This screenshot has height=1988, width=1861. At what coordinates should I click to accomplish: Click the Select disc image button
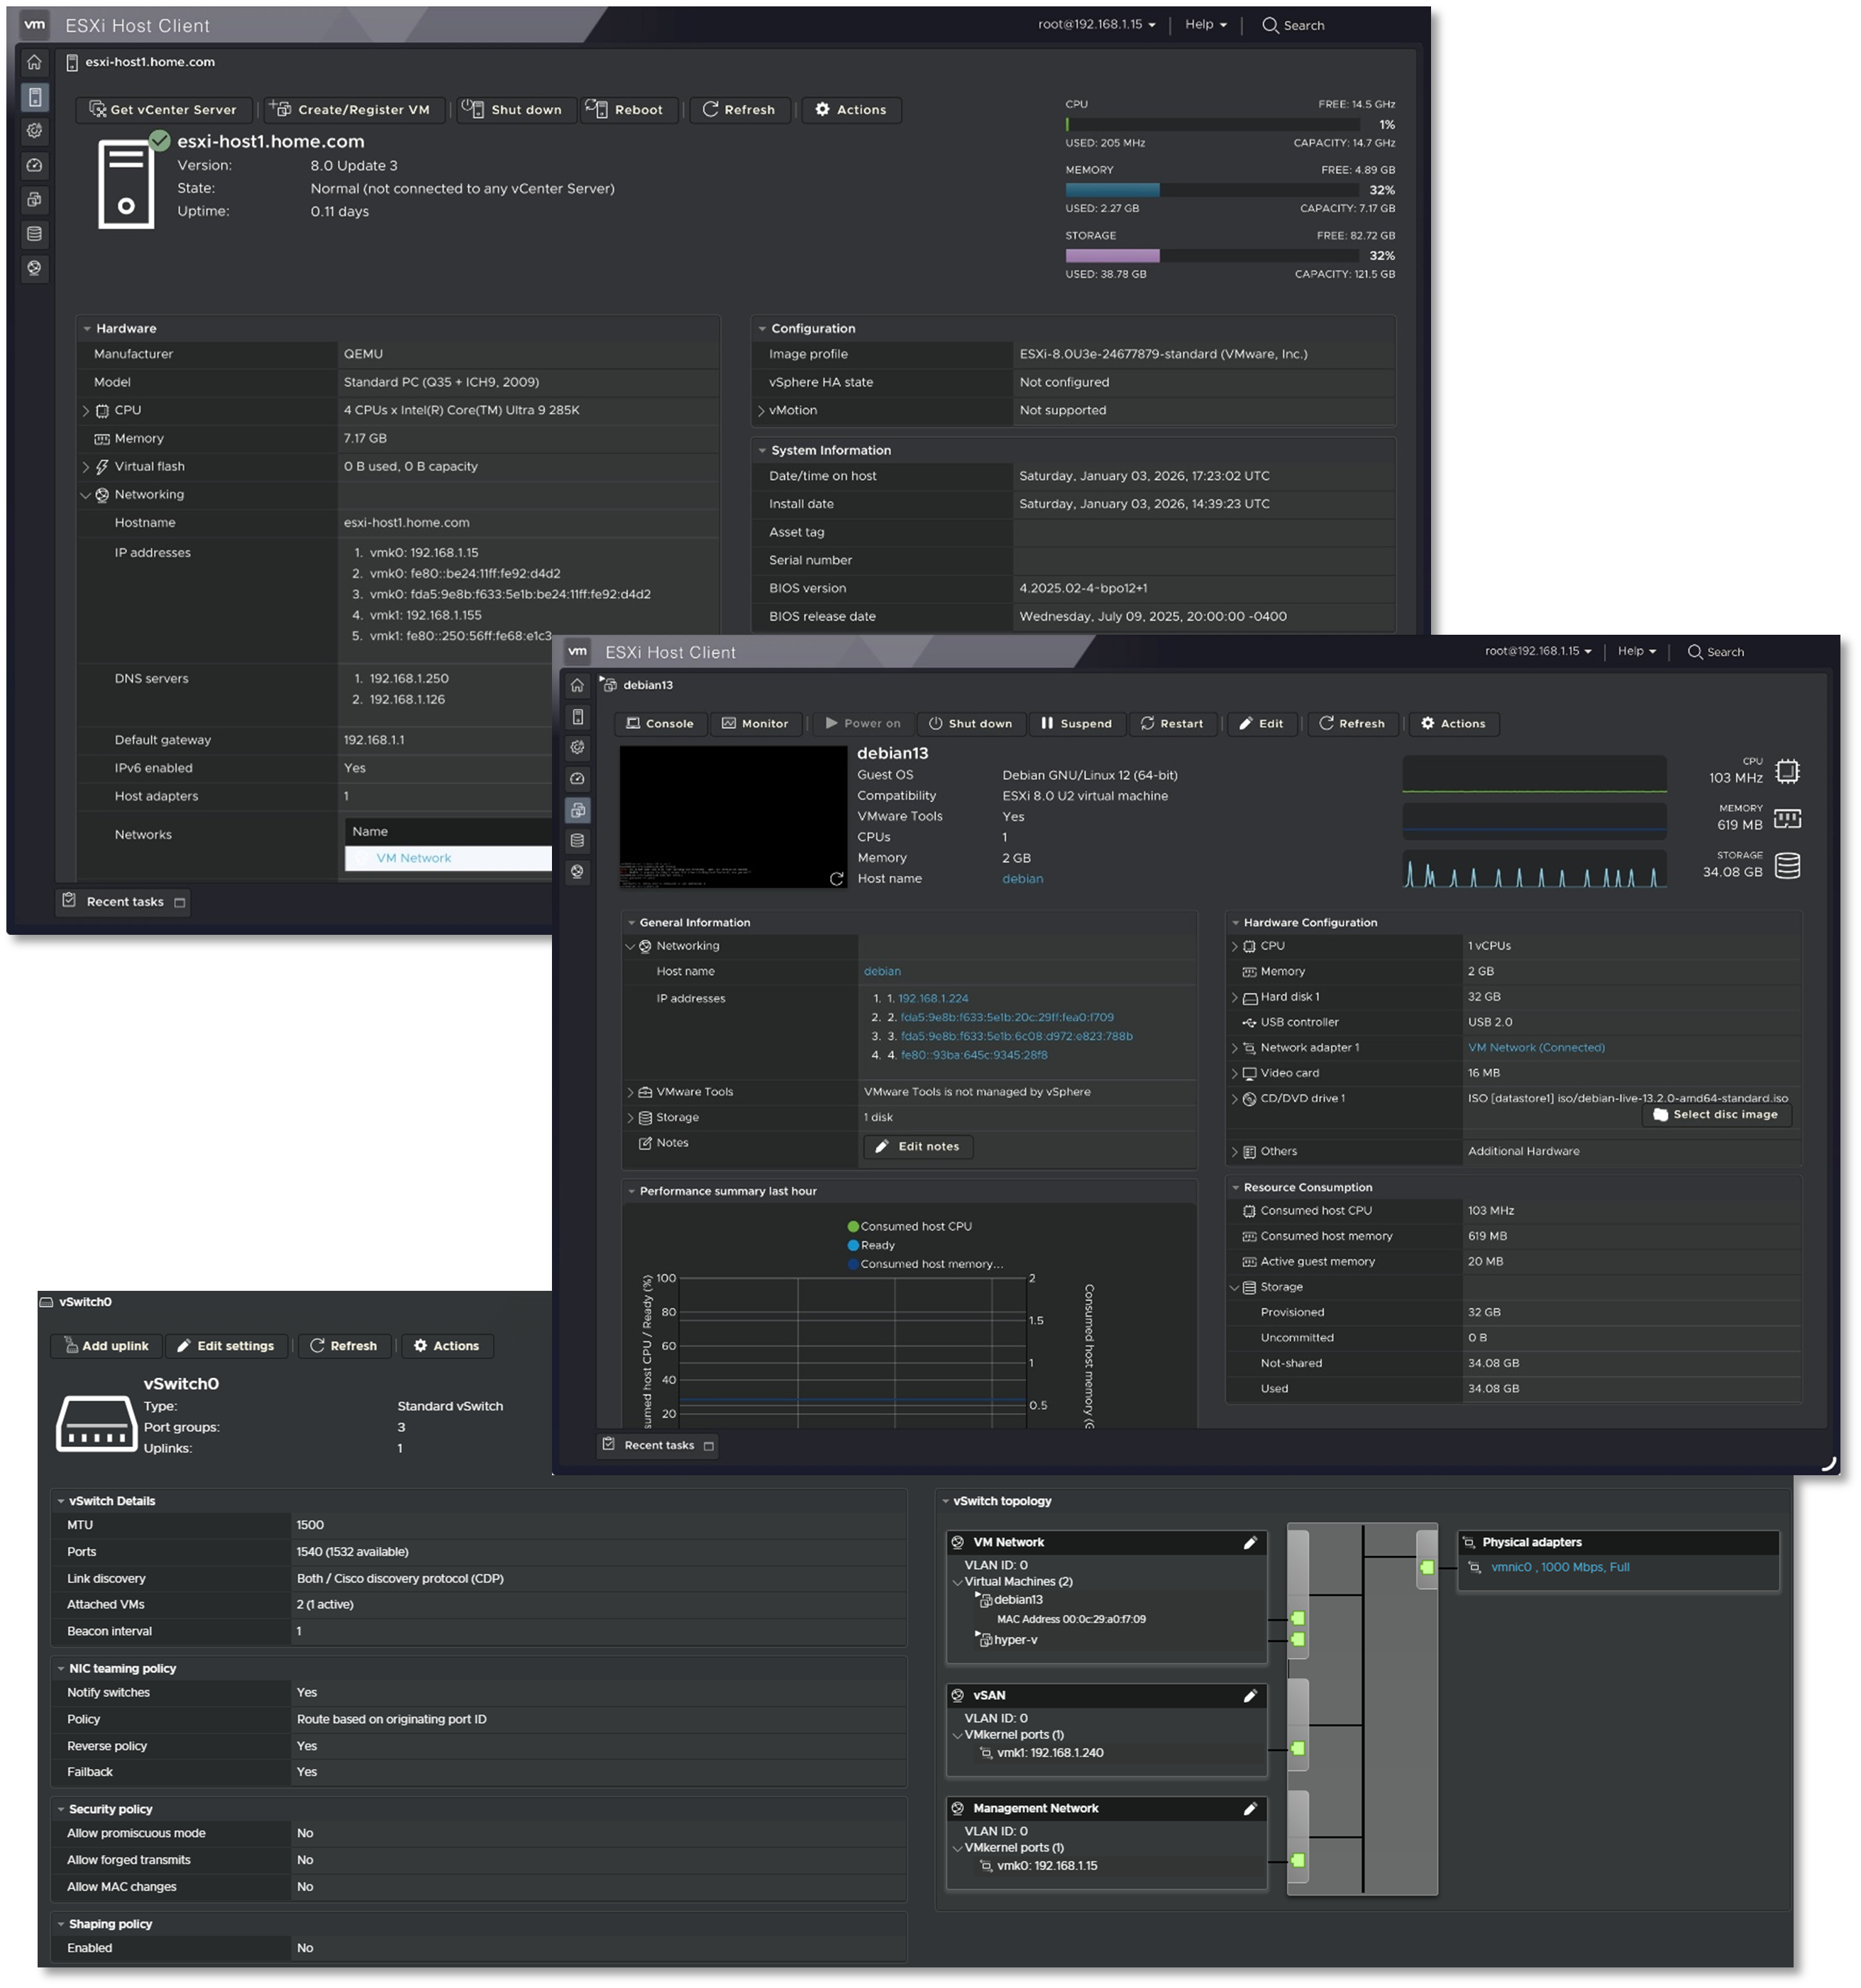1716,1114
